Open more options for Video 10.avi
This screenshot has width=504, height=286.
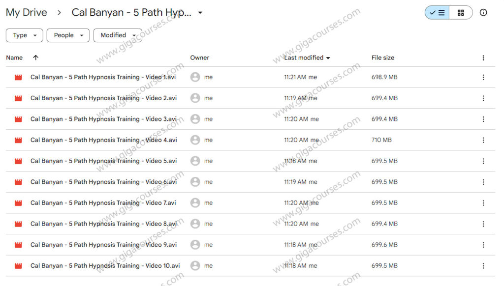coord(483,265)
